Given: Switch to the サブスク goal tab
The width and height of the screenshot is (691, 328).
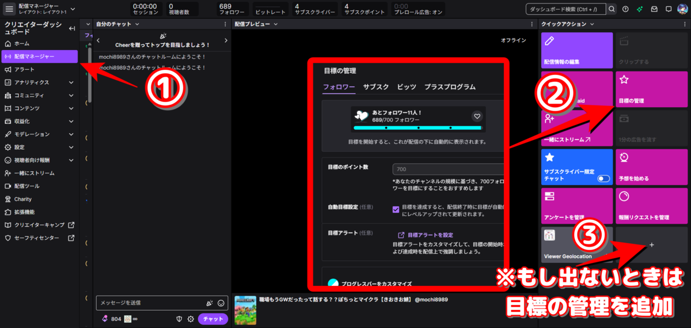Looking at the screenshot, I should coord(376,87).
